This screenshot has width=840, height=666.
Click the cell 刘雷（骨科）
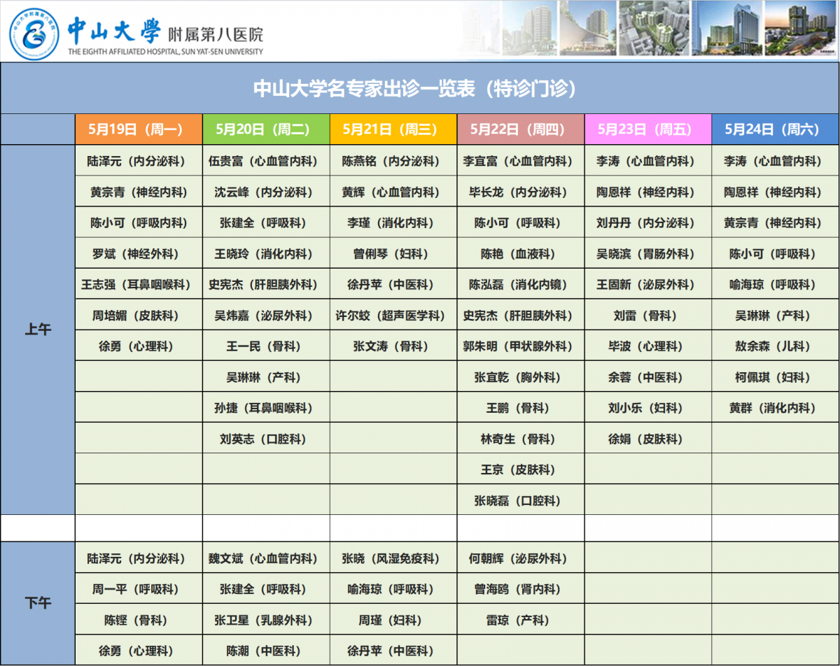click(x=648, y=316)
